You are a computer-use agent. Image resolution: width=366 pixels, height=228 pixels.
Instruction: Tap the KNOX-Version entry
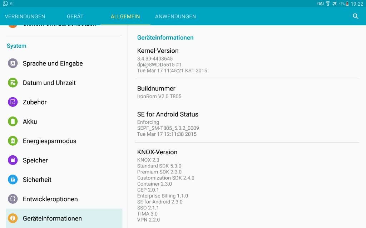point(247,186)
